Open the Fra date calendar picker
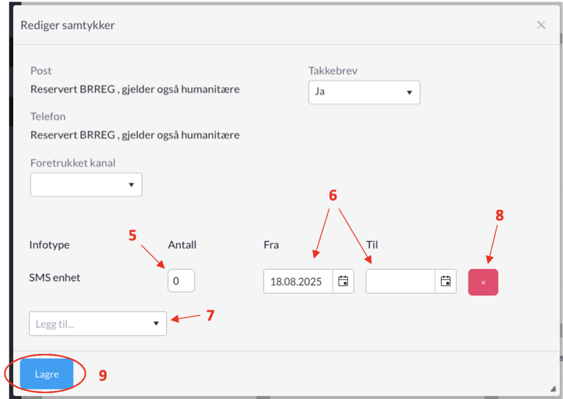 (343, 281)
